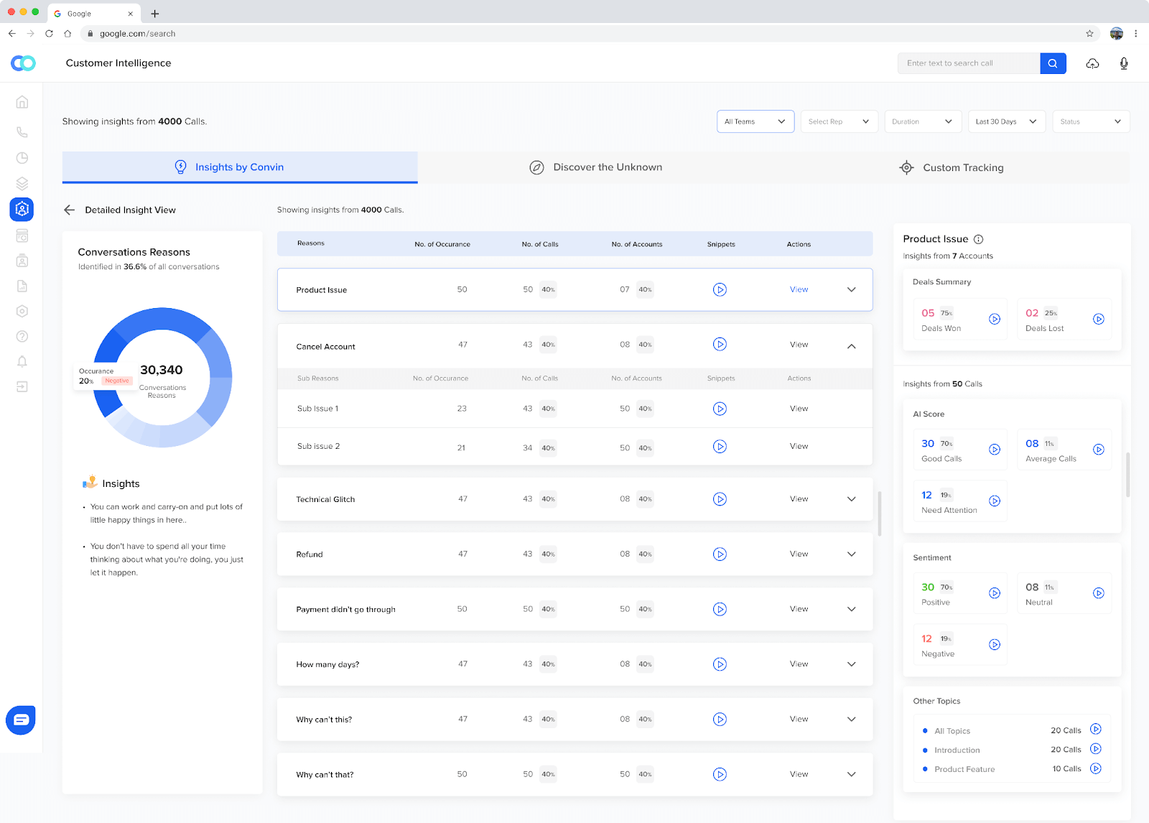The height and width of the screenshot is (823, 1149).
Task: Open the Customer Intelligence hexagon icon
Action: coord(22,210)
